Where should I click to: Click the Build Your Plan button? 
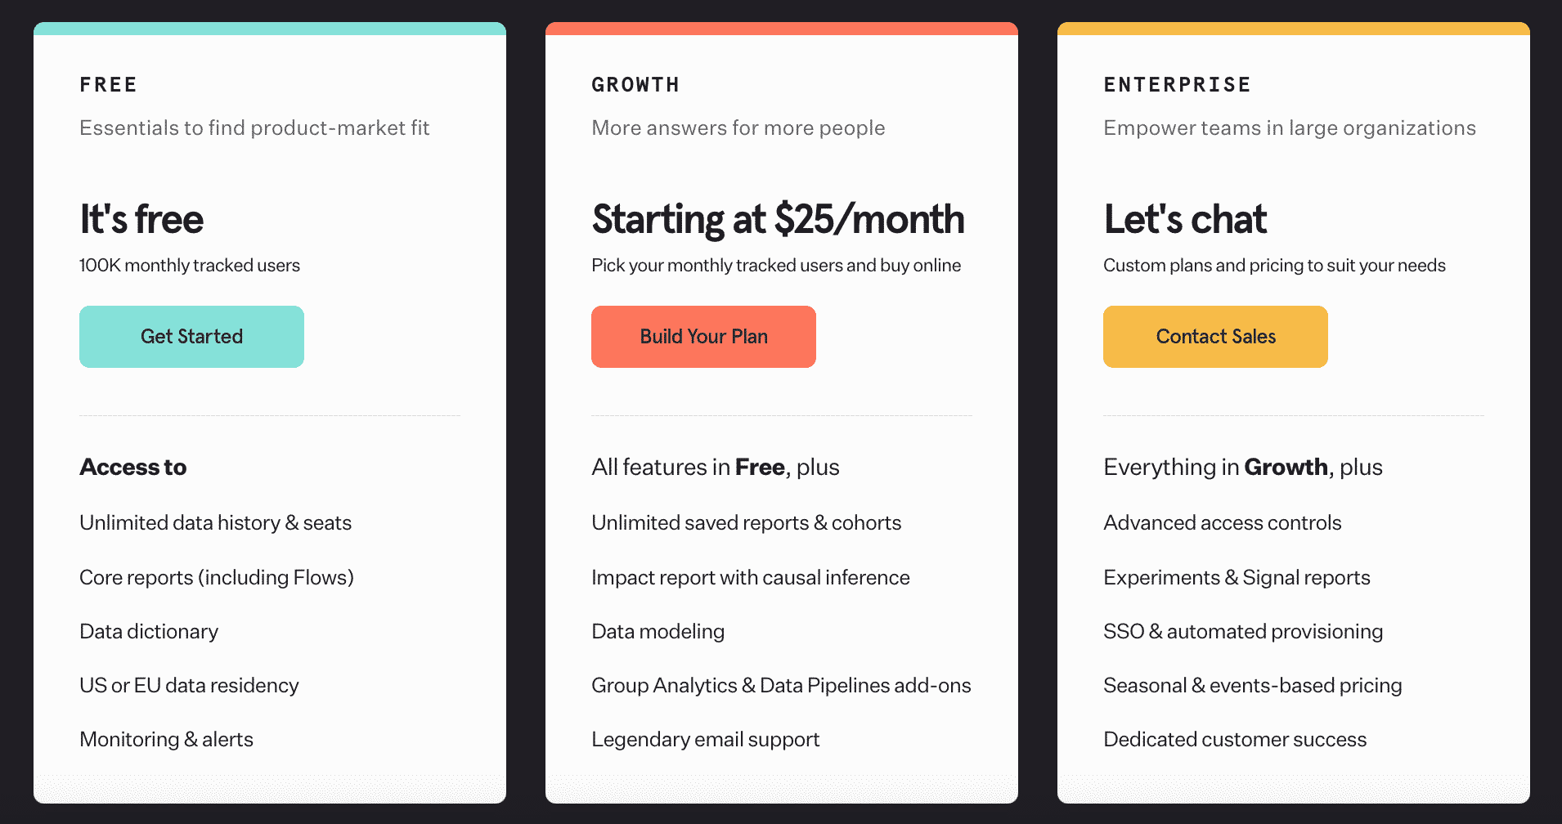click(703, 337)
